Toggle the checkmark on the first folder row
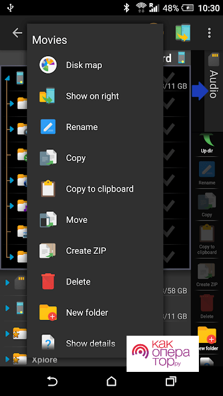The height and width of the screenshot is (396, 223). 169,103
